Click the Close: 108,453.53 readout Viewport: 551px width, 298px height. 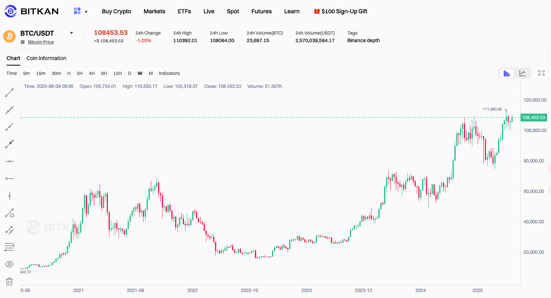(222, 86)
